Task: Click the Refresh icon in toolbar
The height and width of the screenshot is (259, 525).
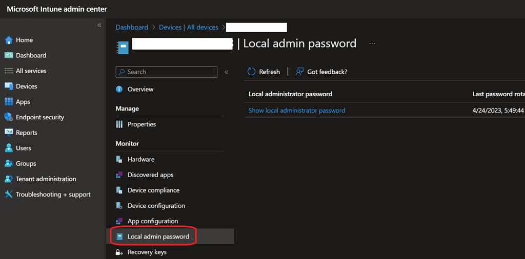Action: 251,72
